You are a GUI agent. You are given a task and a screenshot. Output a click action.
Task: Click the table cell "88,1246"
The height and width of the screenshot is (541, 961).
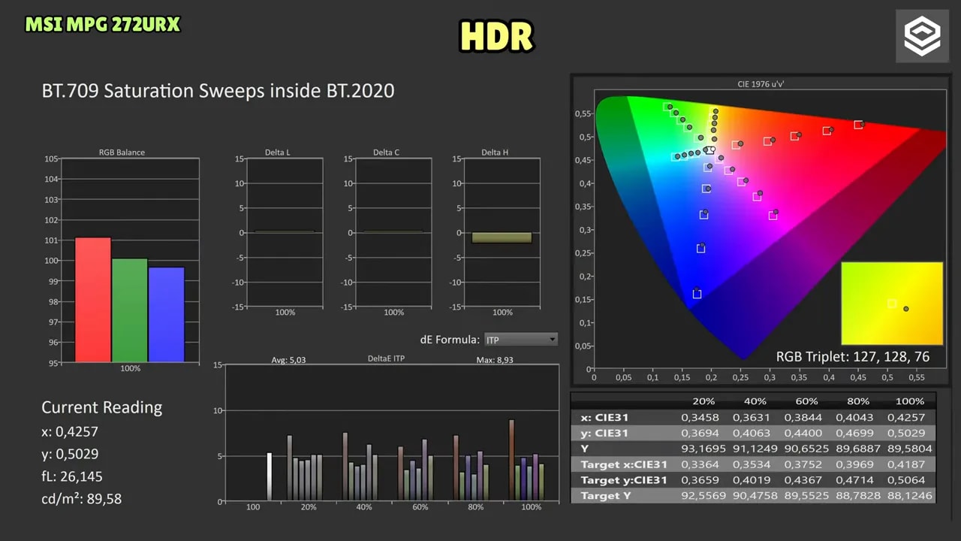coord(910,496)
